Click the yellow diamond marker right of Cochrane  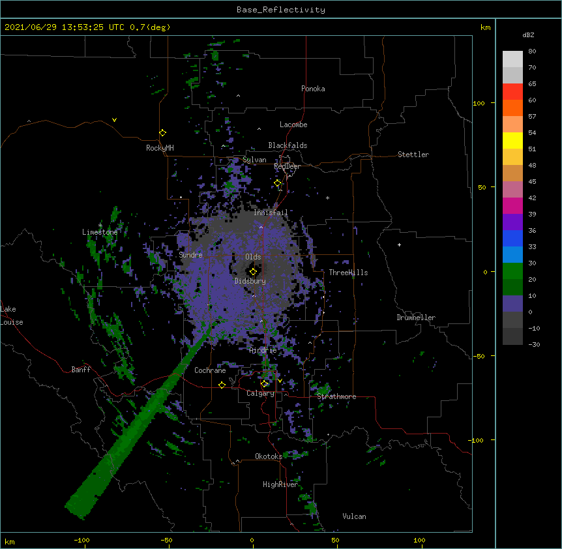[222, 385]
